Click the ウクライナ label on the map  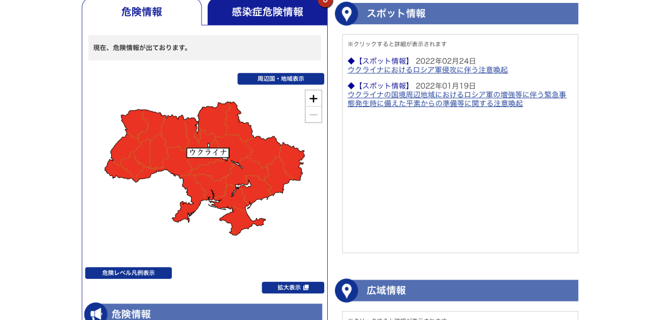pos(208,152)
